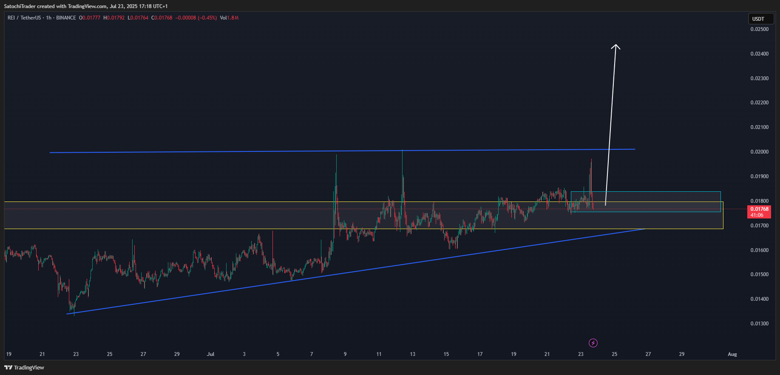Click the 0.02300 price axis label
The width and height of the screenshot is (780, 375).
[x=759, y=78]
